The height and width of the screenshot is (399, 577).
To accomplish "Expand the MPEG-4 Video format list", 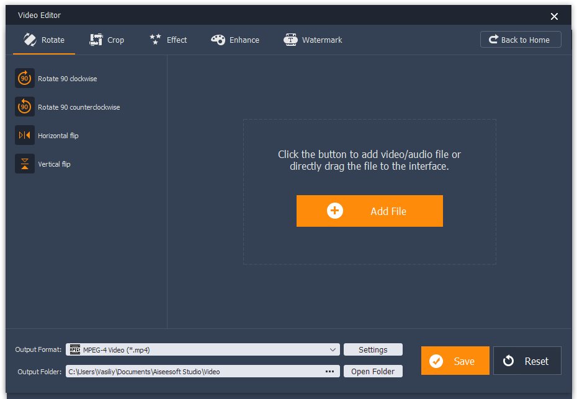I will [x=334, y=349].
